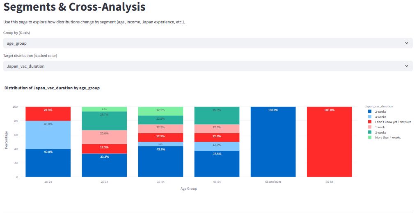Click chevron arrow of age_group selector
The image size is (419, 216).
[406, 43]
